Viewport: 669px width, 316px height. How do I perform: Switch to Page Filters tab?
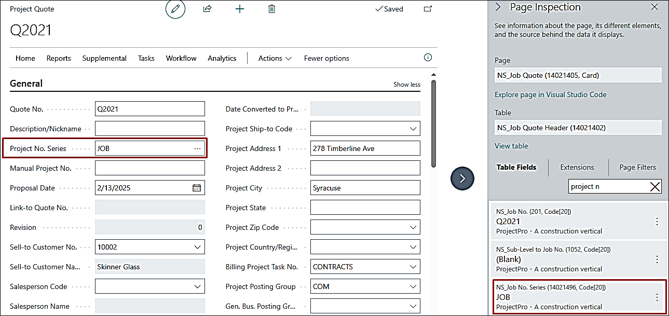[x=638, y=167]
